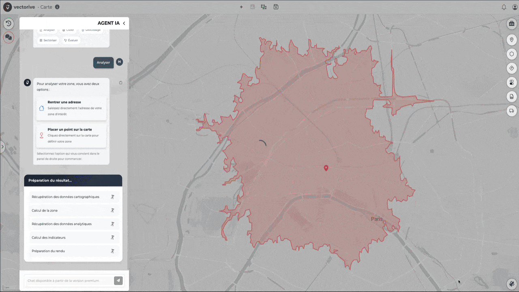Screen dimensions: 519x292
Task: Open the building data tool on right sidebar
Action: [512, 97]
